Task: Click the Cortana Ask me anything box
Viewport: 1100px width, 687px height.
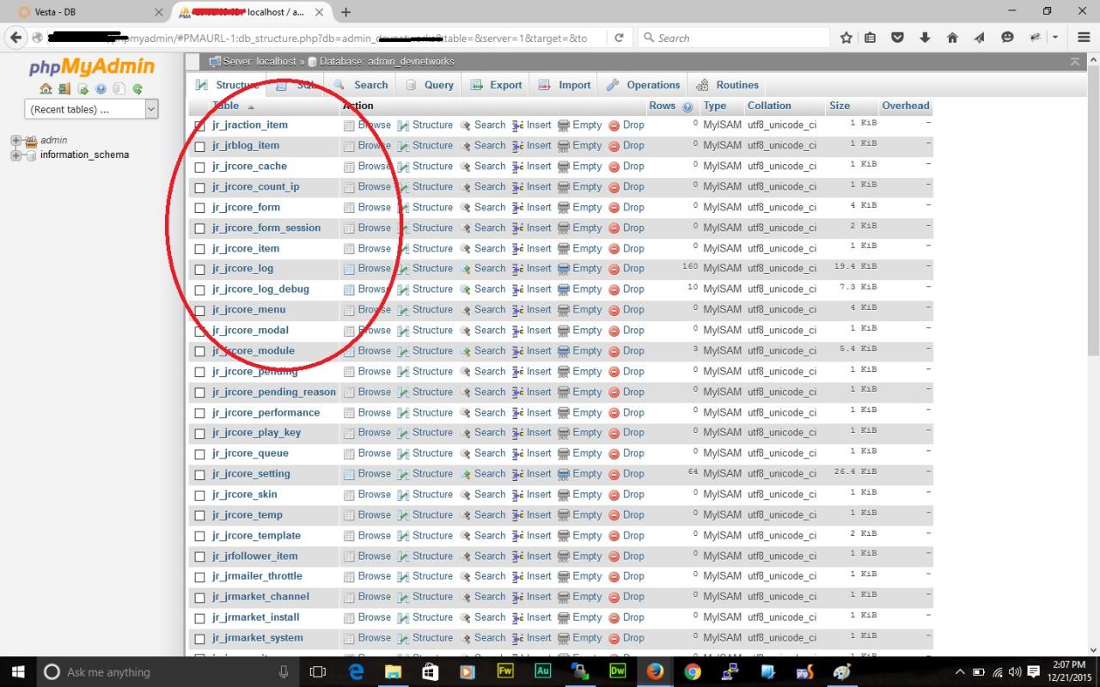Action: point(169,672)
